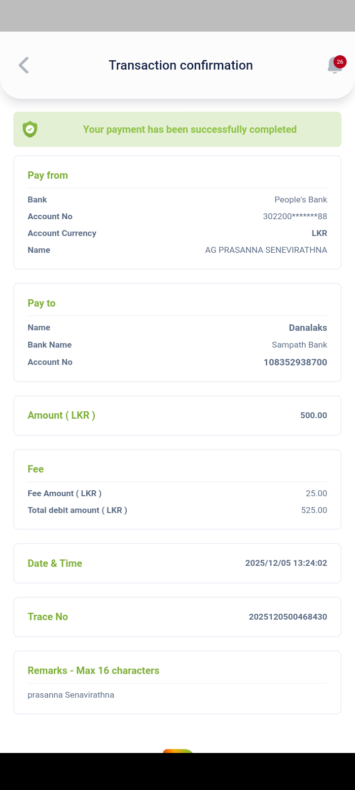Tap the Transaction confirmation title
Image resolution: width=355 pixels, height=790 pixels.
coord(180,65)
